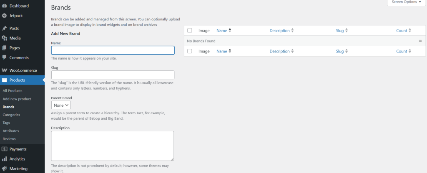Expand the Screen Options panel
Viewport: 427px width, 173px height.
[x=406, y=2]
